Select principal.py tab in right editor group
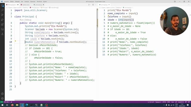This screenshot has height=107, width=191. 104,5
